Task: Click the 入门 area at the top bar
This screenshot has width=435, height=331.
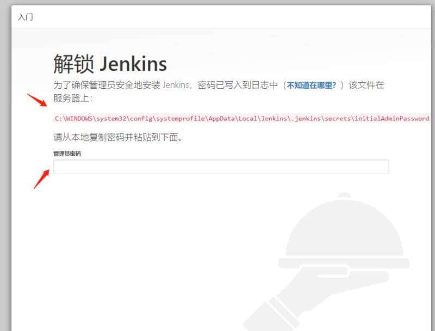Action: coord(27,17)
